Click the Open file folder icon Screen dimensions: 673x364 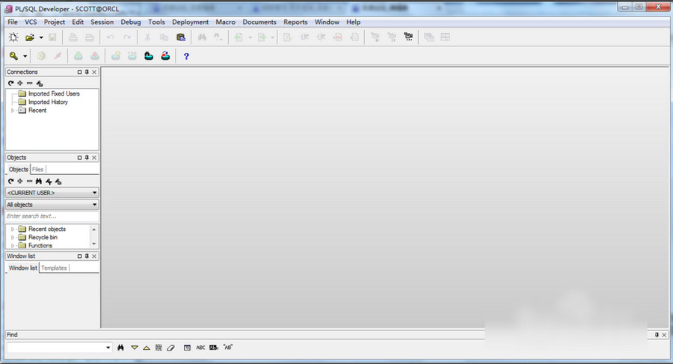(x=30, y=37)
